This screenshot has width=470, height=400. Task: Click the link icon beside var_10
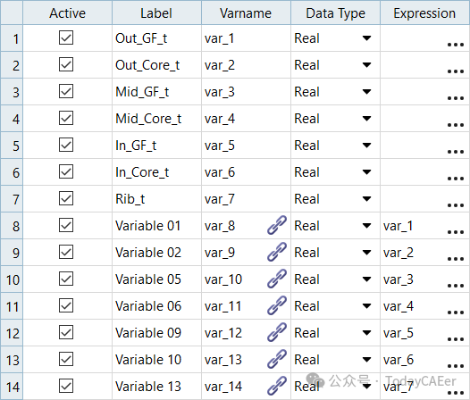pyautogui.click(x=277, y=279)
